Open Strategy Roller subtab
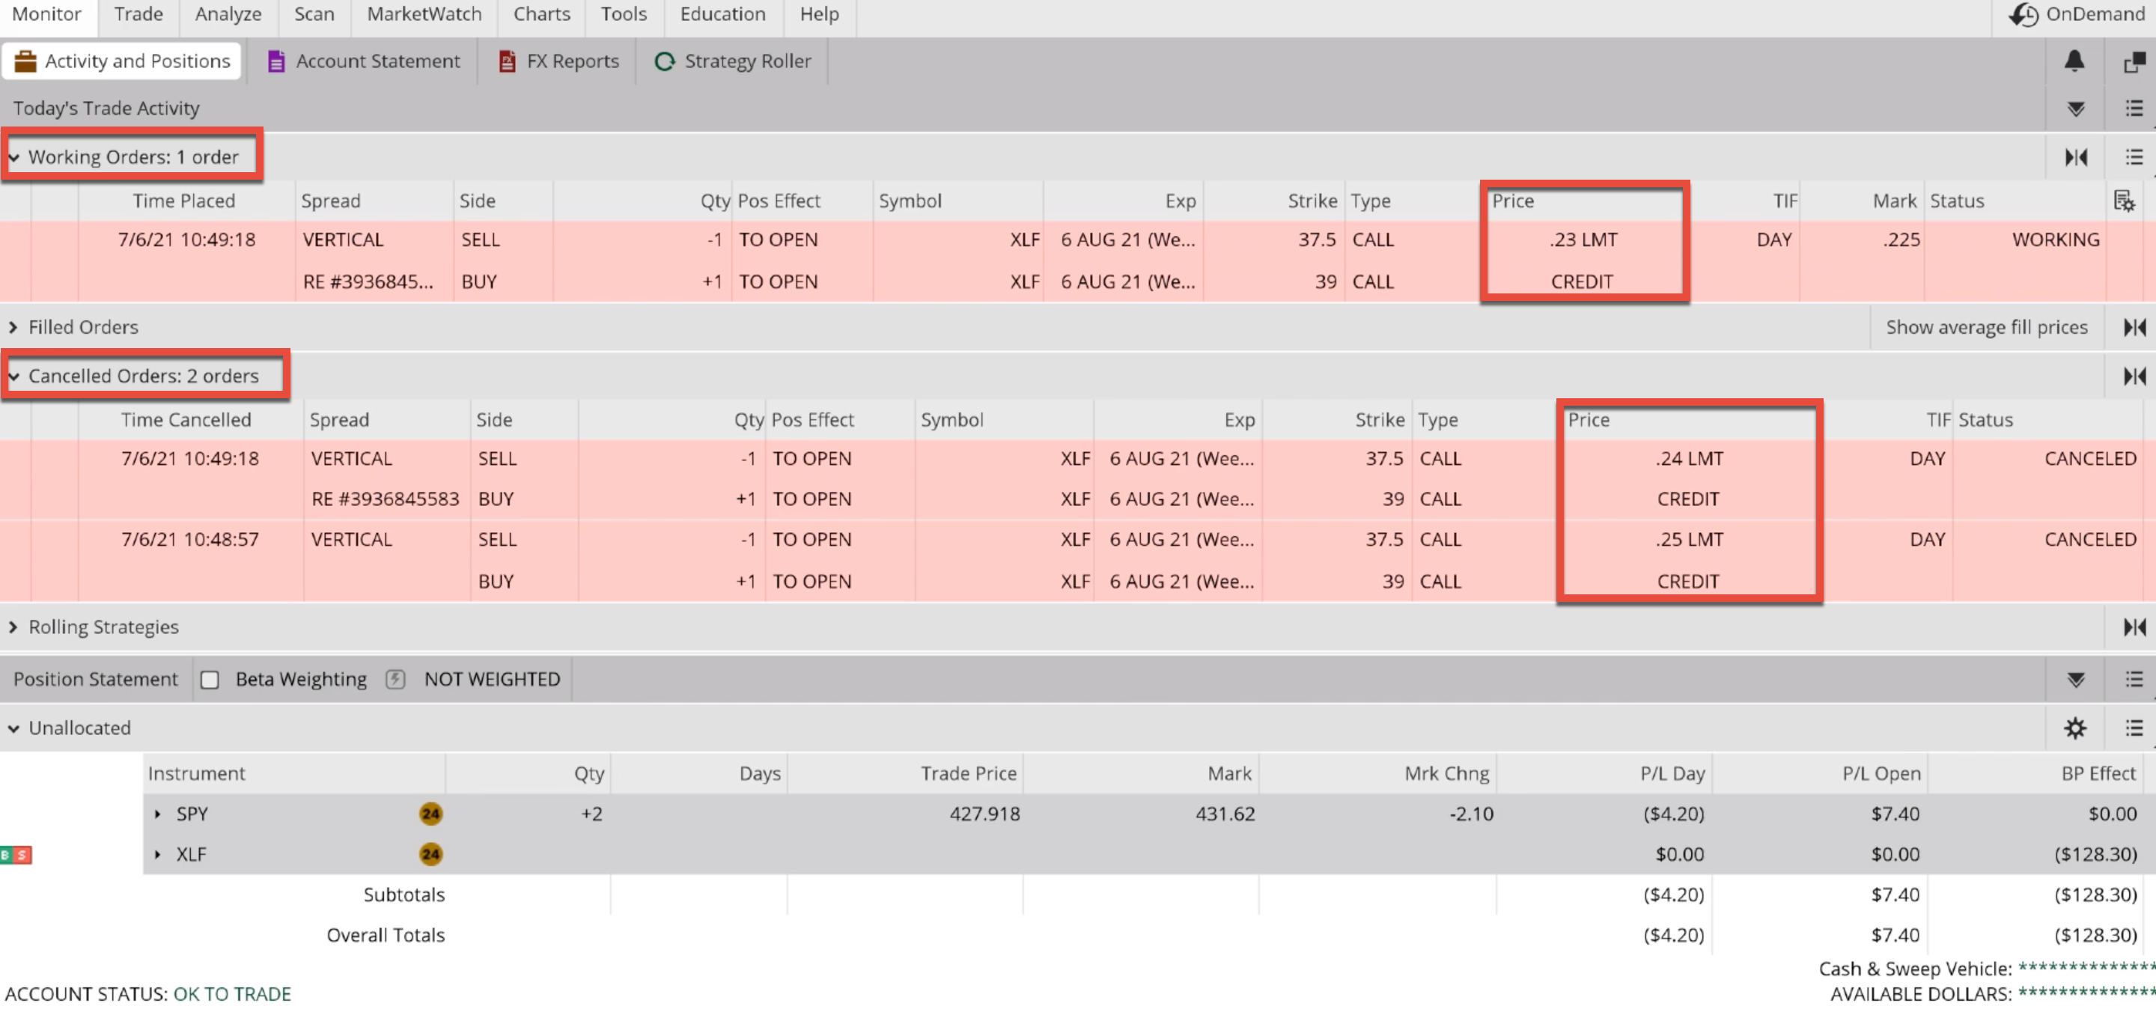Viewport: 2156px width, 1033px height. tap(733, 61)
